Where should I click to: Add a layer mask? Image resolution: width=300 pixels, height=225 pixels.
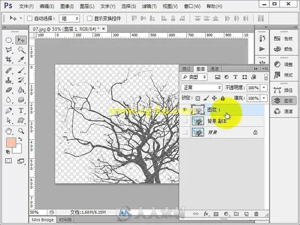(x=216, y=214)
